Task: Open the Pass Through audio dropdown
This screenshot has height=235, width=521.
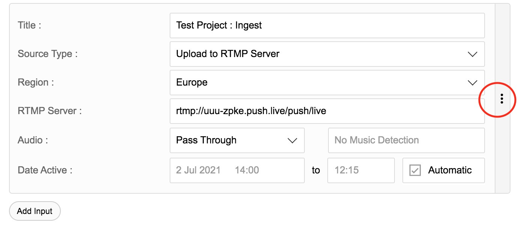Action: [x=237, y=140]
